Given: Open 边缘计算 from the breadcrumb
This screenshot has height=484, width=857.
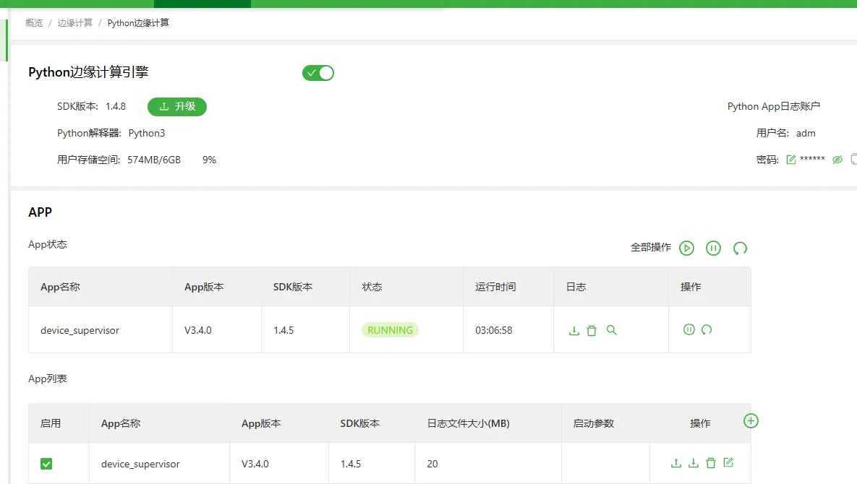Looking at the screenshot, I should coord(75,23).
